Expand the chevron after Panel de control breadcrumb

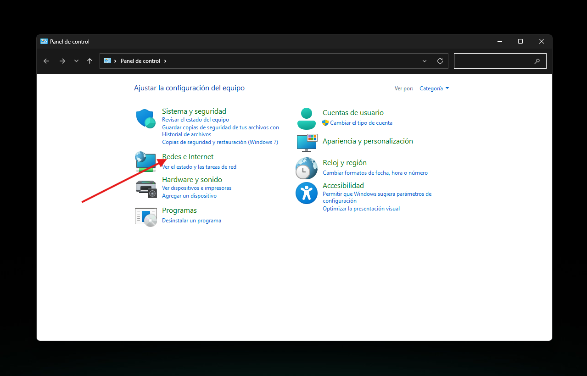pos(165,61)
